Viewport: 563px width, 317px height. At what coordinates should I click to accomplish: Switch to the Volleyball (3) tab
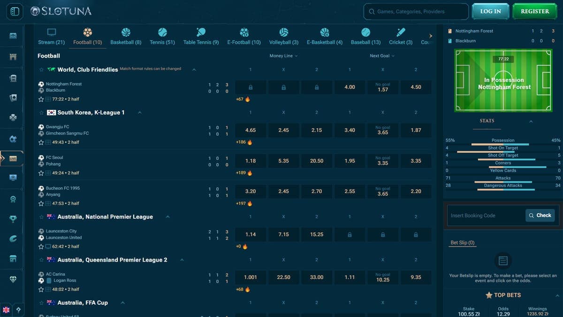[284, 37]
